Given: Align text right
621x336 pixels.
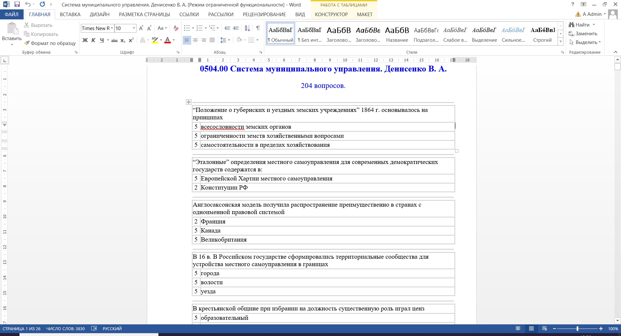Looking at the screenshot, I should 204,40.
